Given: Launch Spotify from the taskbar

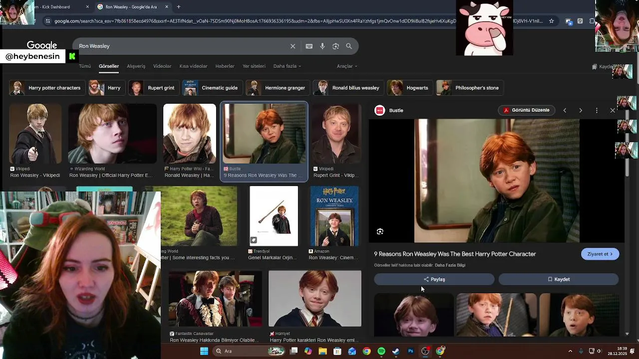Looking at the screenshot, I should [381, 351].
